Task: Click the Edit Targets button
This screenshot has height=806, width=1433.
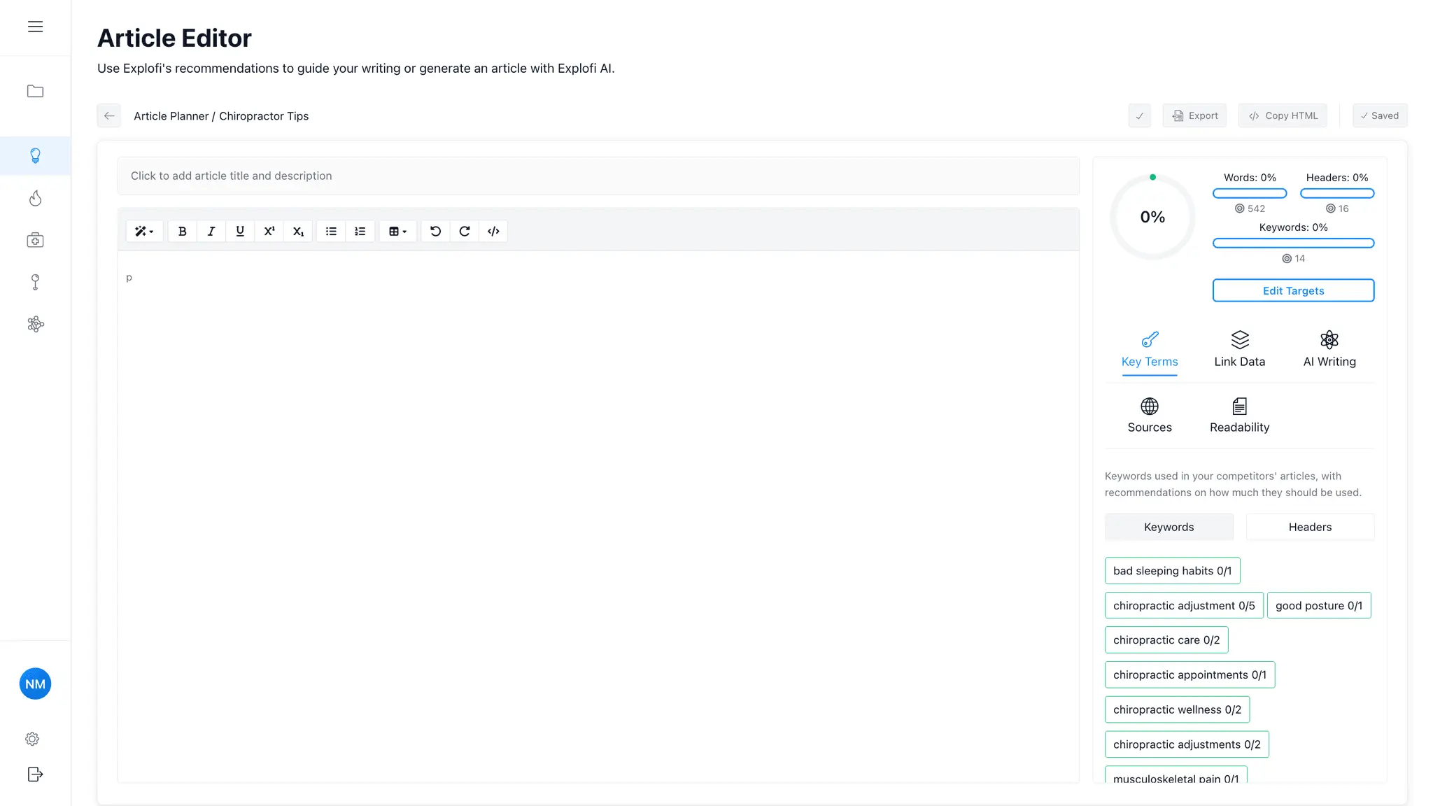Action: (1293, 290)
